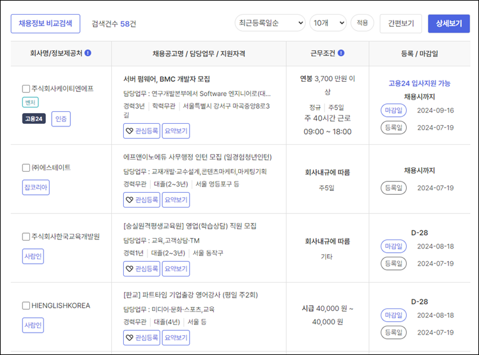Click 관심등록 heart for 에프앤이노에듀 인턴 posting
The height and width of the screenshot is (355, 479).
coord(142,200)
